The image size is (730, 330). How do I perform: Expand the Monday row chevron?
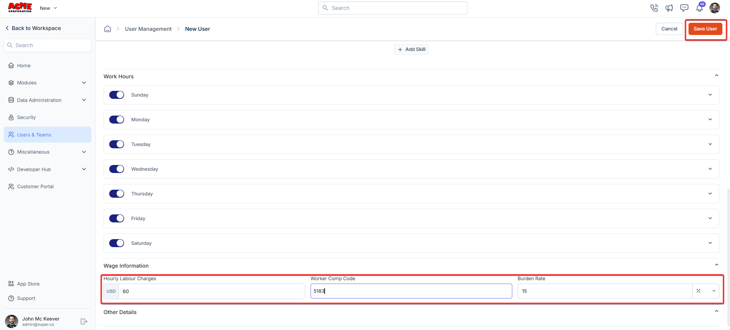click(x=710, y=119)
